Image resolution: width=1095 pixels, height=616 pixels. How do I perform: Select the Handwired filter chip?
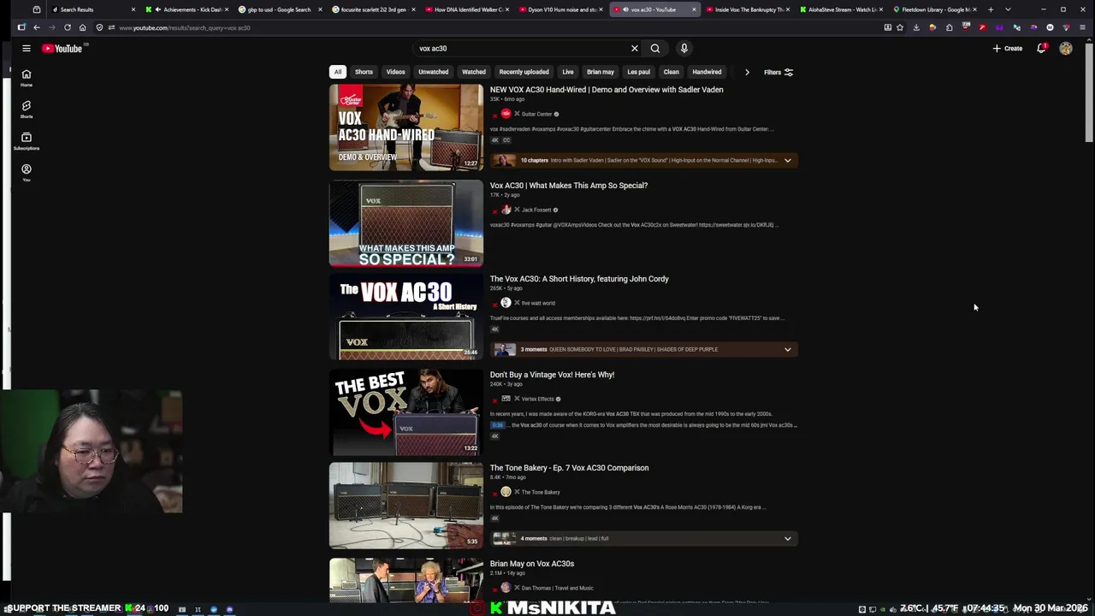point(707,72)
